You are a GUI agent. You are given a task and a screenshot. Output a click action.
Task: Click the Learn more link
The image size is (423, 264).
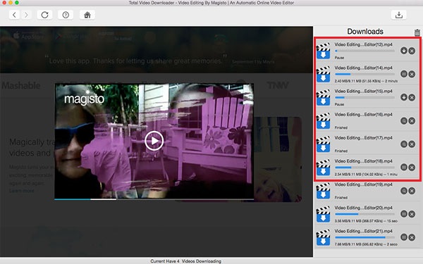(x=22, y=191)
